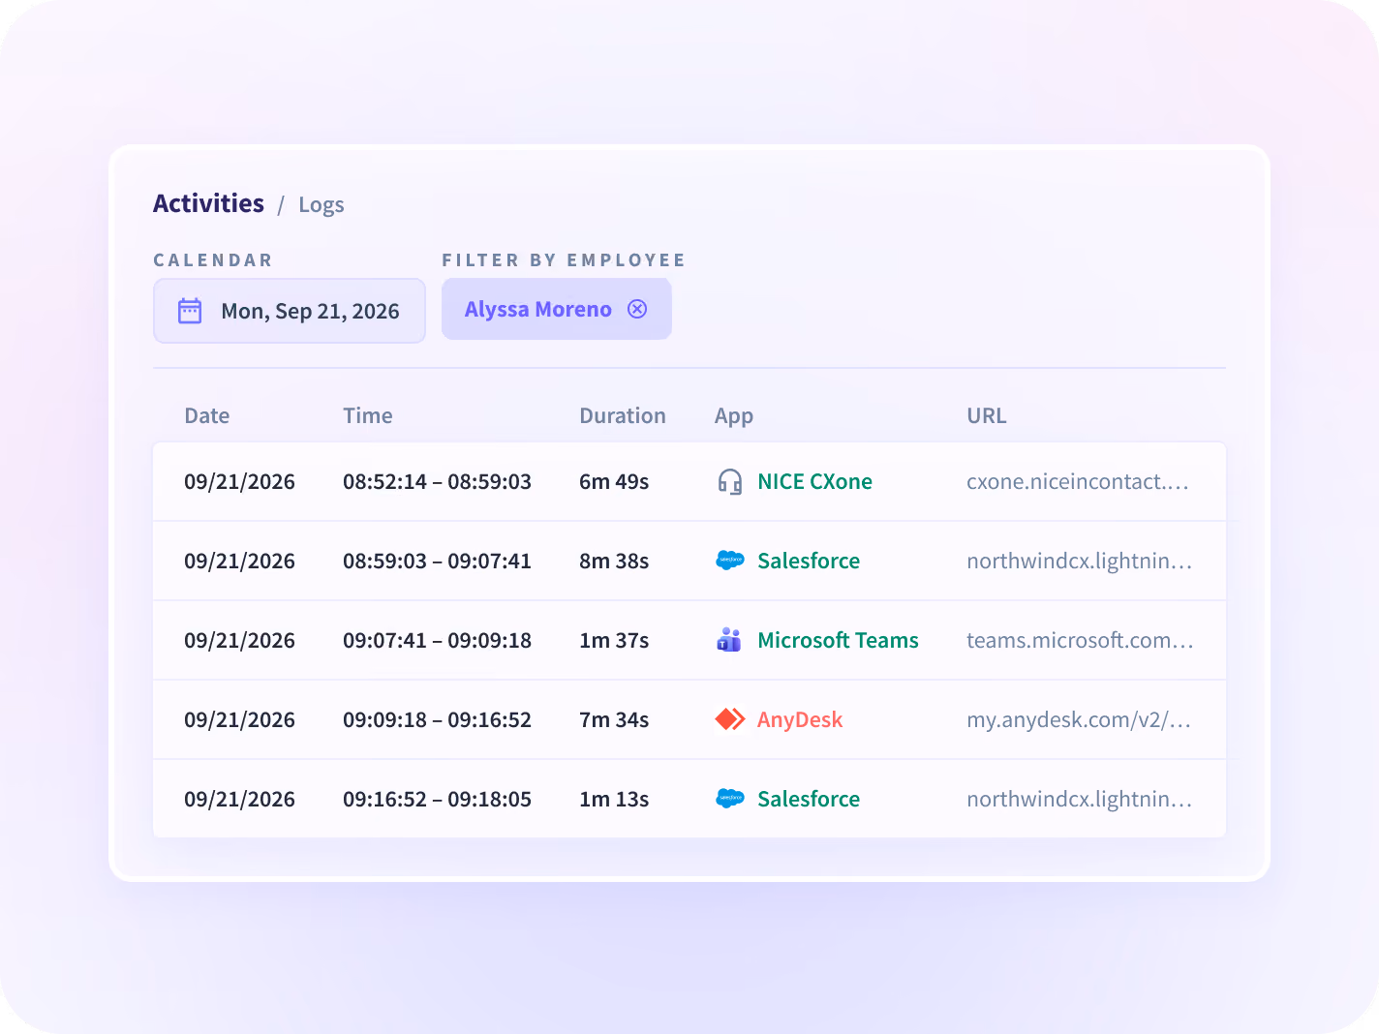Select time range 08:59:03 – 09:07:41
Screen dimensions: 1379x1034
click(x=437, y=561)
